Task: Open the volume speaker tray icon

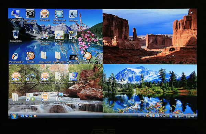Action: click(x=183, y=116)
